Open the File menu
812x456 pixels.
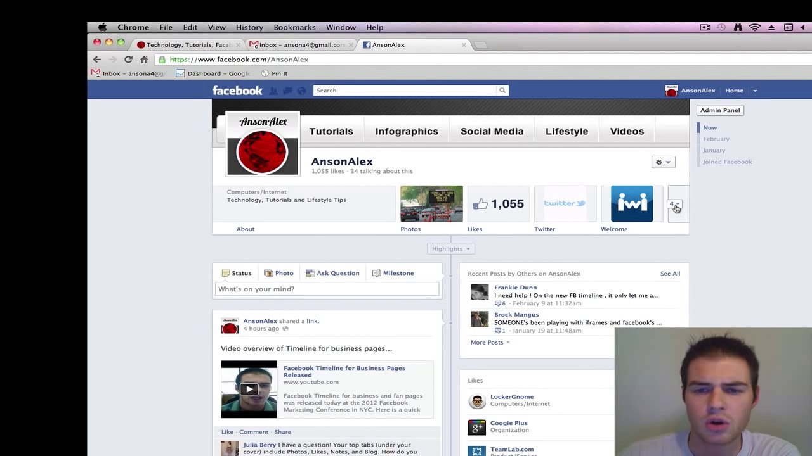tap(166, 27)
